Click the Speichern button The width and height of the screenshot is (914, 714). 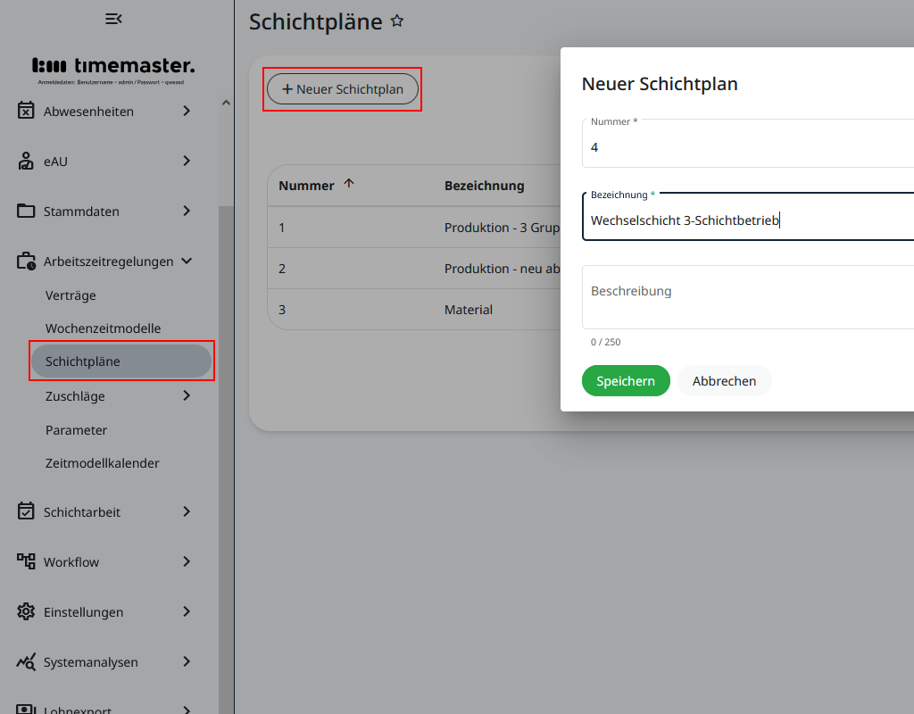click(626, 380)
